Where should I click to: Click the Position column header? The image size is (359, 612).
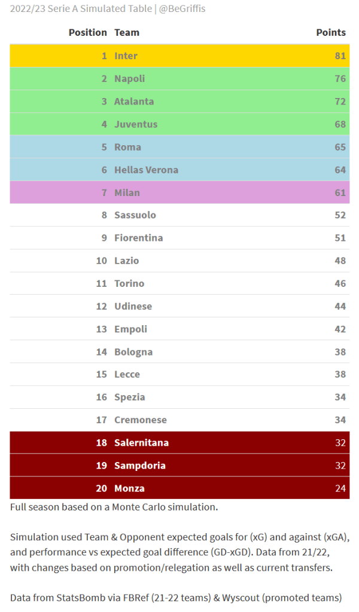(x=87, y=32)
